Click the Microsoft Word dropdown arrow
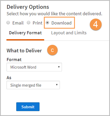 coord(59,67)
